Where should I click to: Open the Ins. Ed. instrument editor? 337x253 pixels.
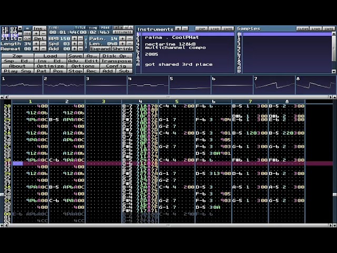[51, 61]
